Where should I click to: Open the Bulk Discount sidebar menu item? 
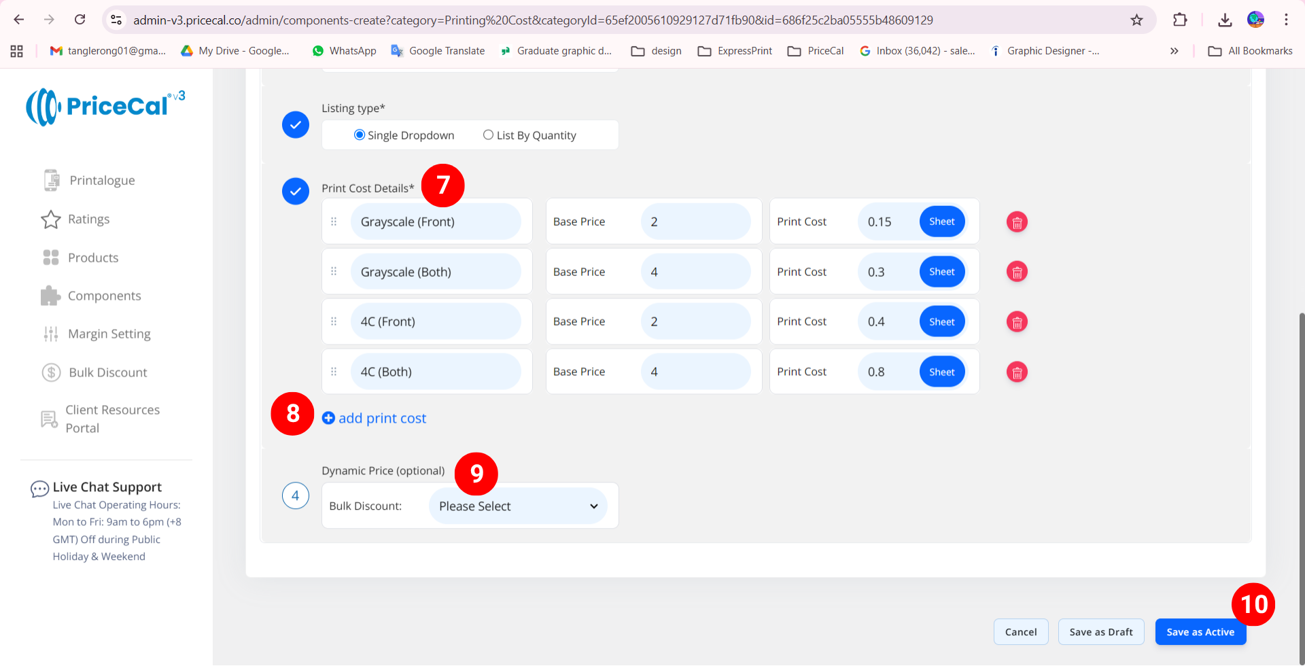pos(107,372)
